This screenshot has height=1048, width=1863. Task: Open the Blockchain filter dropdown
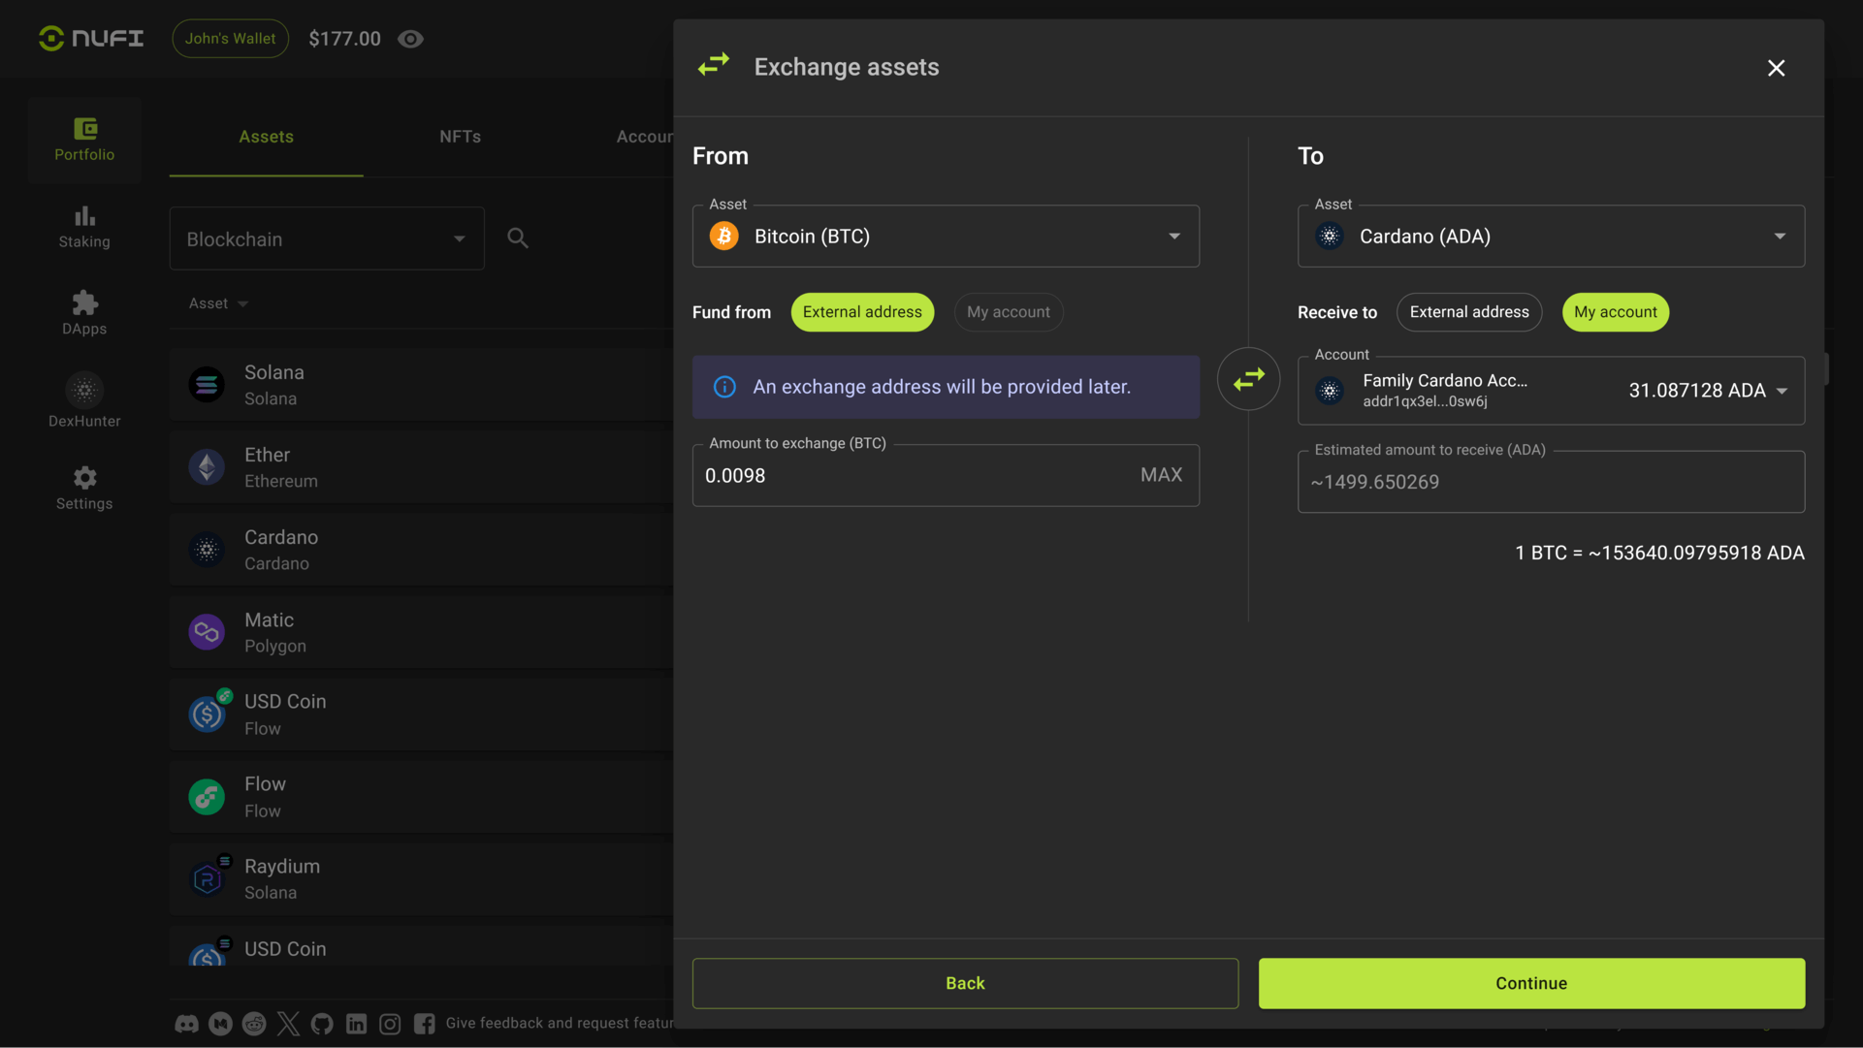pos(327,238)
